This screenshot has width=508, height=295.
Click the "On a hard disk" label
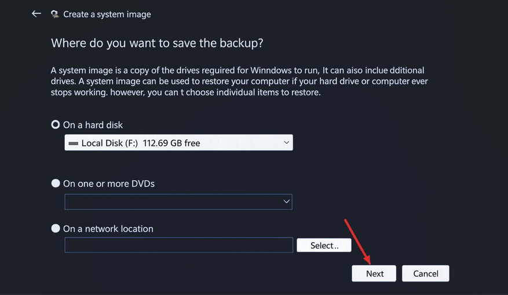tap(93, 125)
